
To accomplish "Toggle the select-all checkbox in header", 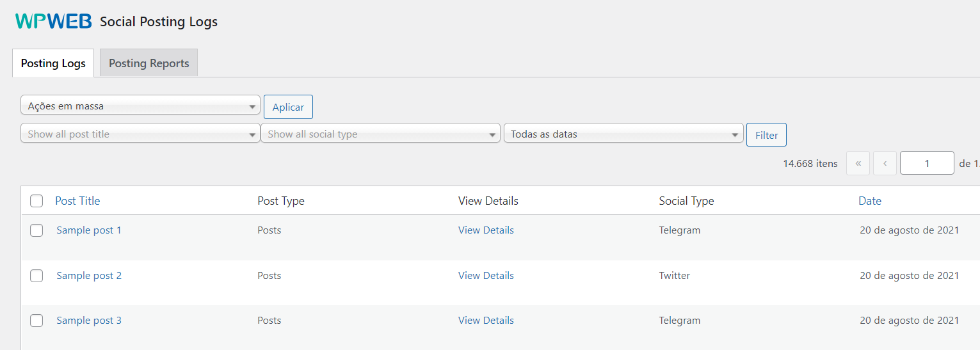I will [36, 201].
